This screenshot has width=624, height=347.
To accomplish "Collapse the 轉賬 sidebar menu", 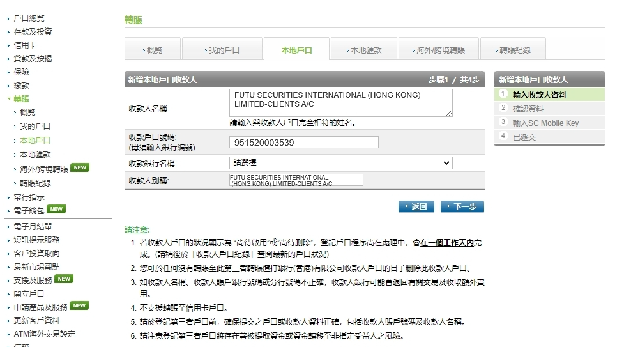I will (x=21, y=99).
